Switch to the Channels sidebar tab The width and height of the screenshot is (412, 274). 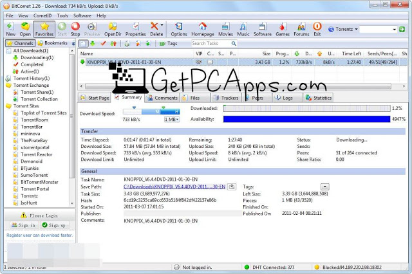[20, 43]
